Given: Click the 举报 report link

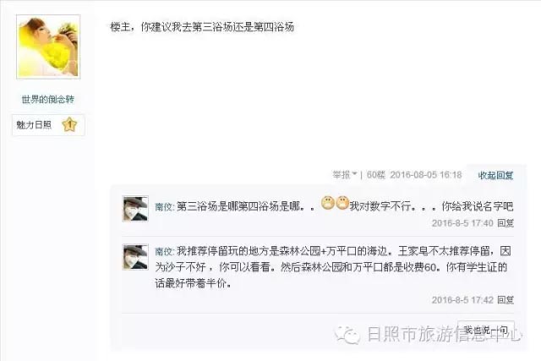Looking at the screenshot, I should [342, 175].
